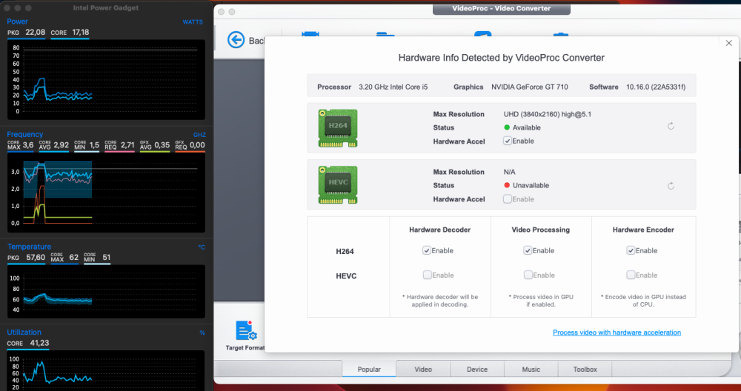Screen dimensions: 741x391
Task: Click the PKG power value 22,08
Action: pos(36,32)
